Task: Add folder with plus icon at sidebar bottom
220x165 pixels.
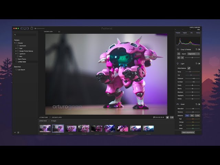Action: 15,132
